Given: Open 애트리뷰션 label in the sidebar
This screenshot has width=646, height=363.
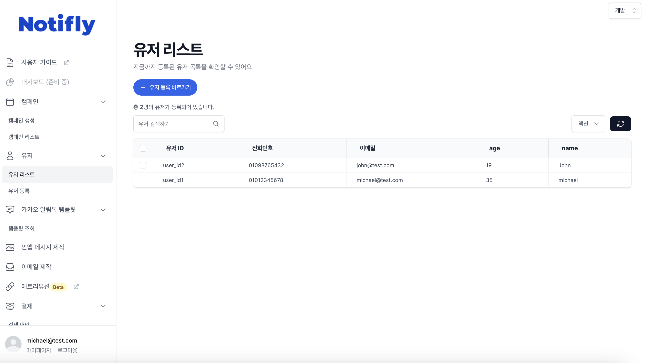Looking at the screenshot, I should click(35, 287).
